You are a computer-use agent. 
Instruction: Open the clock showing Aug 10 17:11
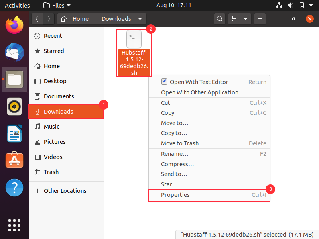(173, 5)
